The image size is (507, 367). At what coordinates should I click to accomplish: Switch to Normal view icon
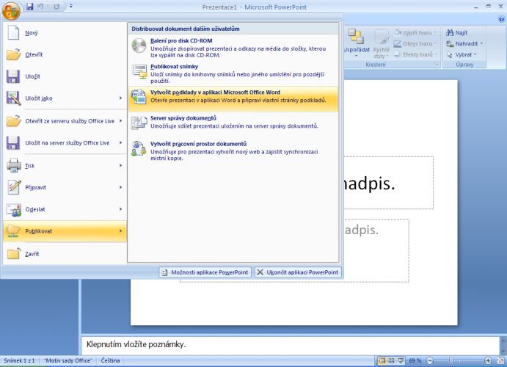pos(382,360)
